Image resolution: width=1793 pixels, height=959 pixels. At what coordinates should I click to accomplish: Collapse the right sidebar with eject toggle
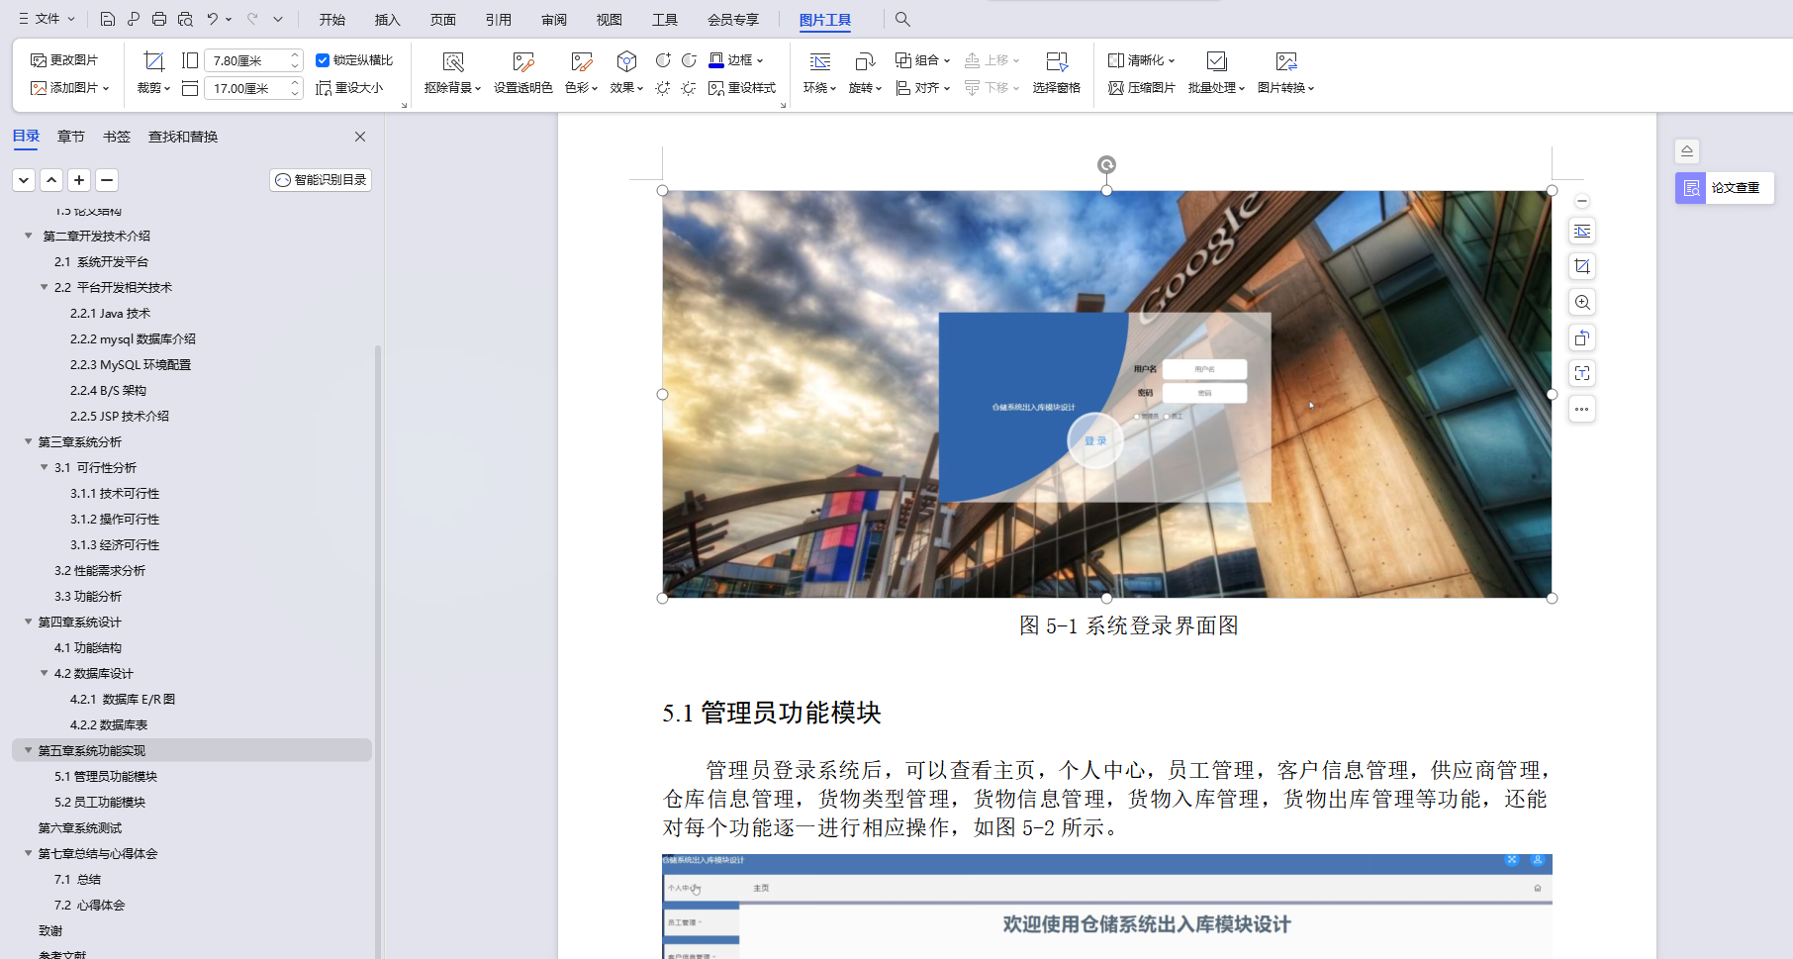tap(1687, 150)
